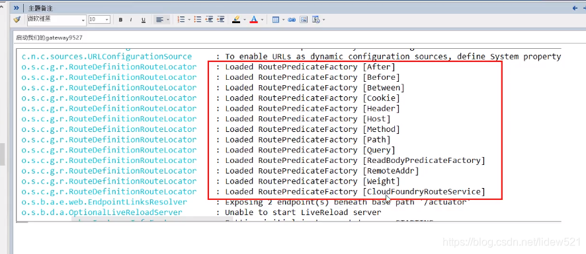
Task: Expand the panel with double chevron
Action: [17, 8]
